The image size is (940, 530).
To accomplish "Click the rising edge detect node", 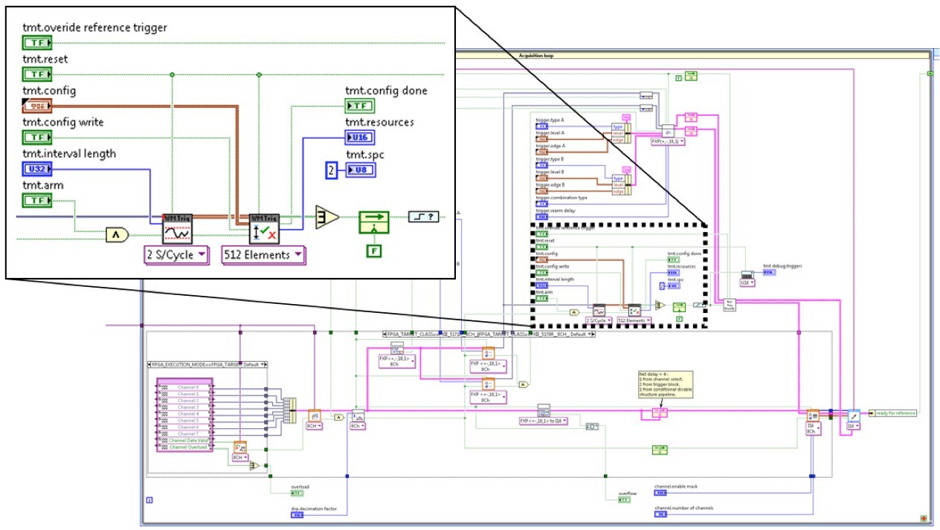I will pos(423,217).
